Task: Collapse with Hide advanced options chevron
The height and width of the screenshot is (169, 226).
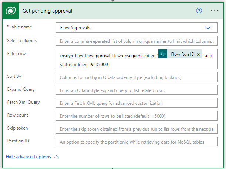Action: click(x=57, y=156)
